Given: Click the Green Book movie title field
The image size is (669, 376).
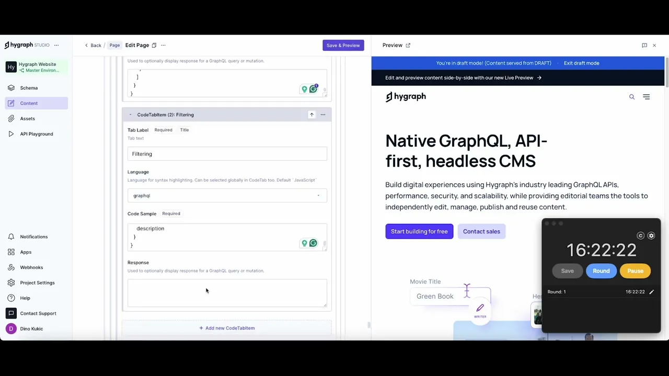Looking at the screenshot, I should pyautogui.click(x=450, y=296).
